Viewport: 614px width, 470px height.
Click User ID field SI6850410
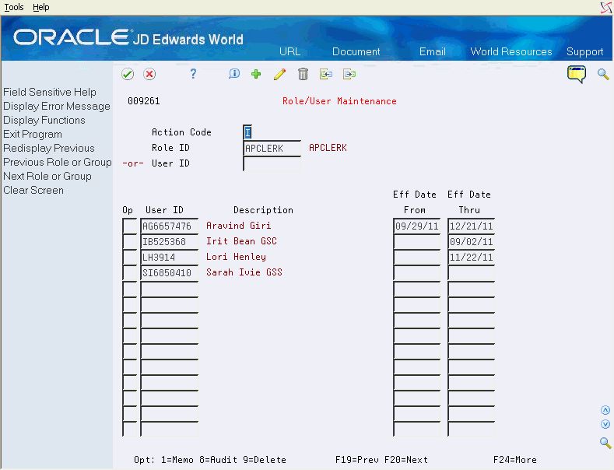(x=169, y=273)
